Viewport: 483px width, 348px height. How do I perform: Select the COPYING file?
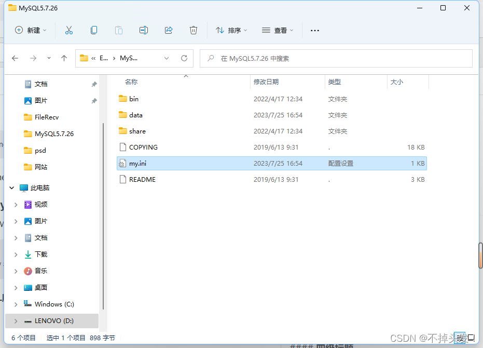tap(272, 147)
